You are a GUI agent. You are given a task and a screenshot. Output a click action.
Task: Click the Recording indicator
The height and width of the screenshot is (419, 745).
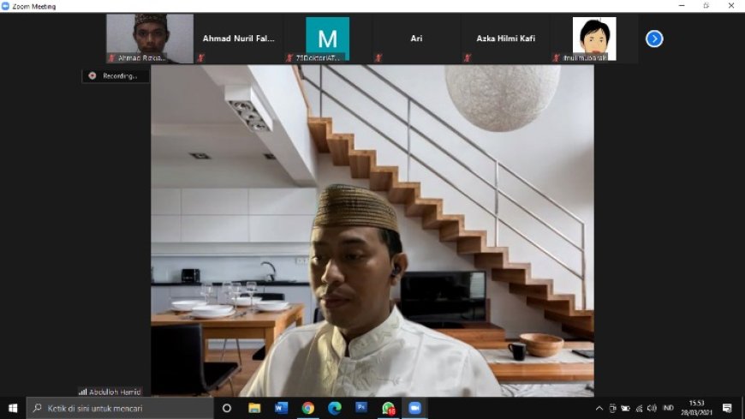point(116,75)
